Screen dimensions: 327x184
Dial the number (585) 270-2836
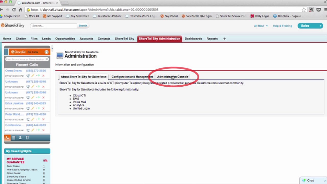click(36, 71)
